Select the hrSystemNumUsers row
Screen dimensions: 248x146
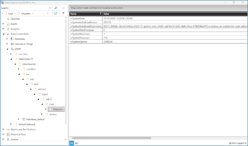158,34
